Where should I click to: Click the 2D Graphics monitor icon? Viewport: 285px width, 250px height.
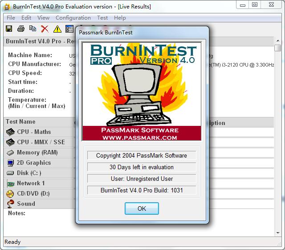click(x=10, y=162)
